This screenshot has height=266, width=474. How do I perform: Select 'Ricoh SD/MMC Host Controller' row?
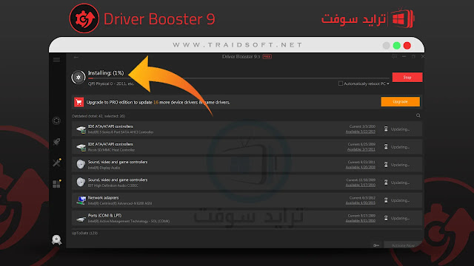click(x=247, y=147)
